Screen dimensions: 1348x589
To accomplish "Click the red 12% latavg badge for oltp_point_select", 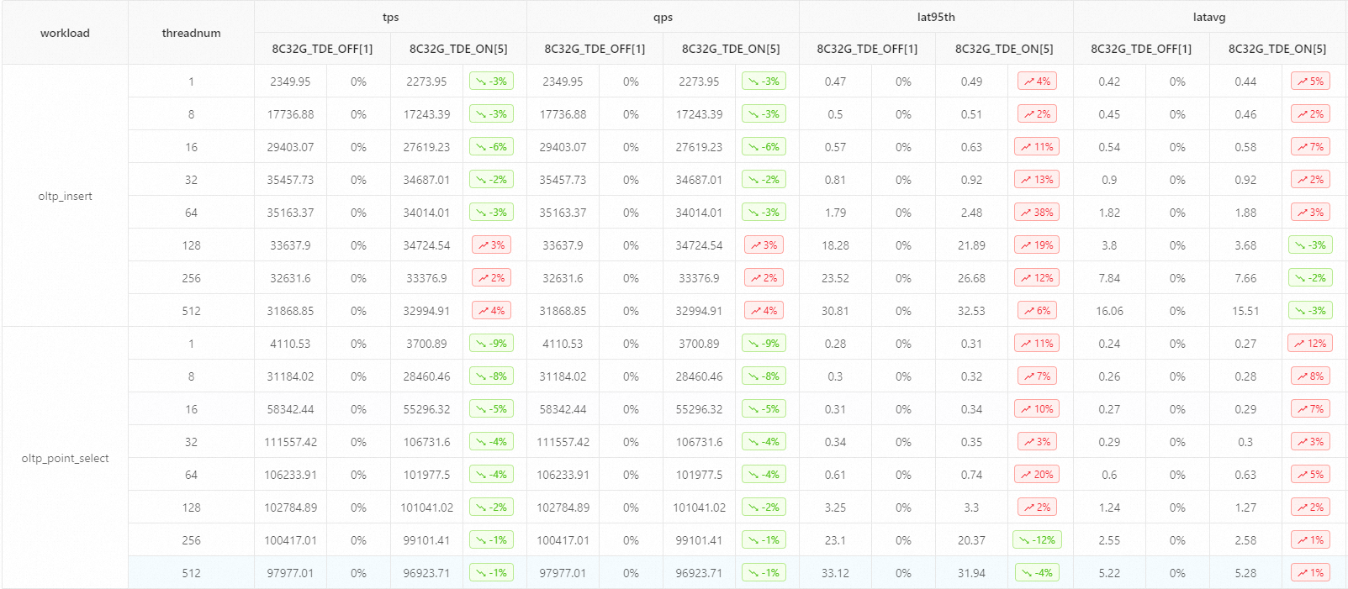I will [1310, 344].
